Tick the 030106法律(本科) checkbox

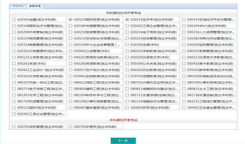(127, 45)
